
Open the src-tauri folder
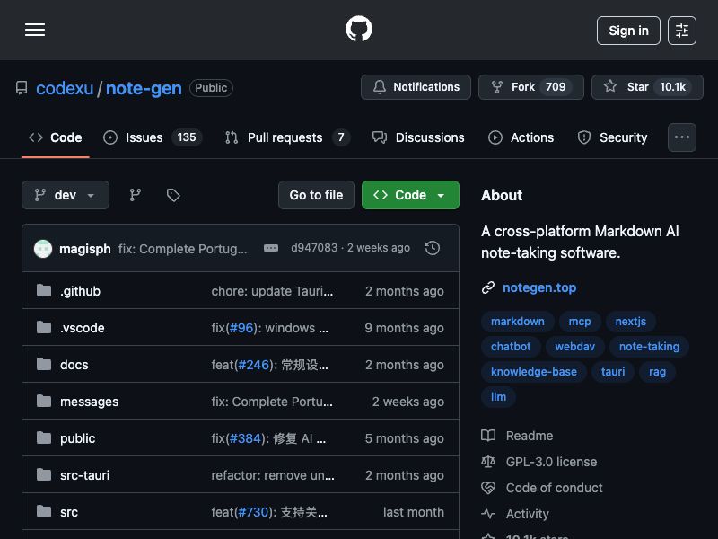(x=84, y=475)
